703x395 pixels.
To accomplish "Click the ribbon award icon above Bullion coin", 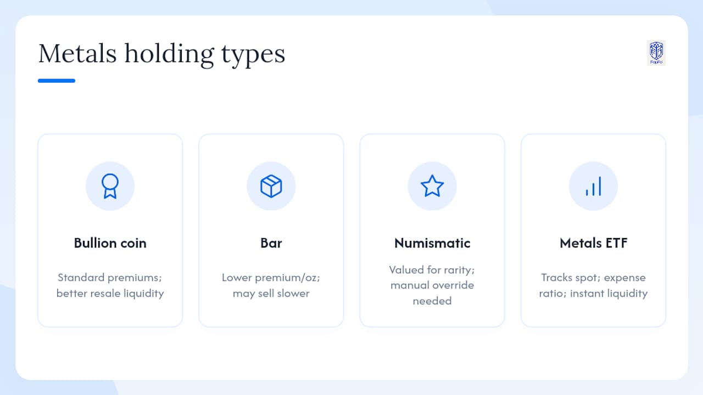I will coord(110,186).
